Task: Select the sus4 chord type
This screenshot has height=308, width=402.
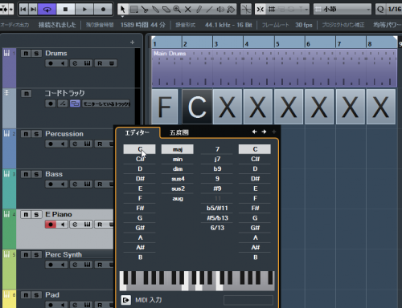Action: pos(178,179)
